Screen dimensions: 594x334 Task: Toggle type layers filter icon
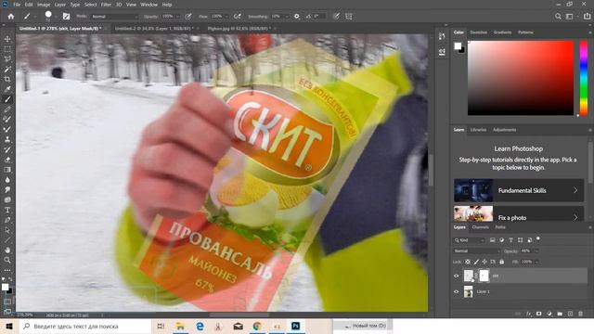click(x=510, y=240)
